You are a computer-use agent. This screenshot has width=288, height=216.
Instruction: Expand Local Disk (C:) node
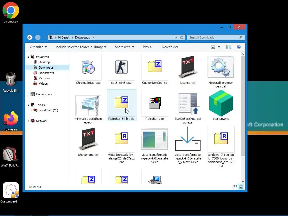(x=31, y=110)
